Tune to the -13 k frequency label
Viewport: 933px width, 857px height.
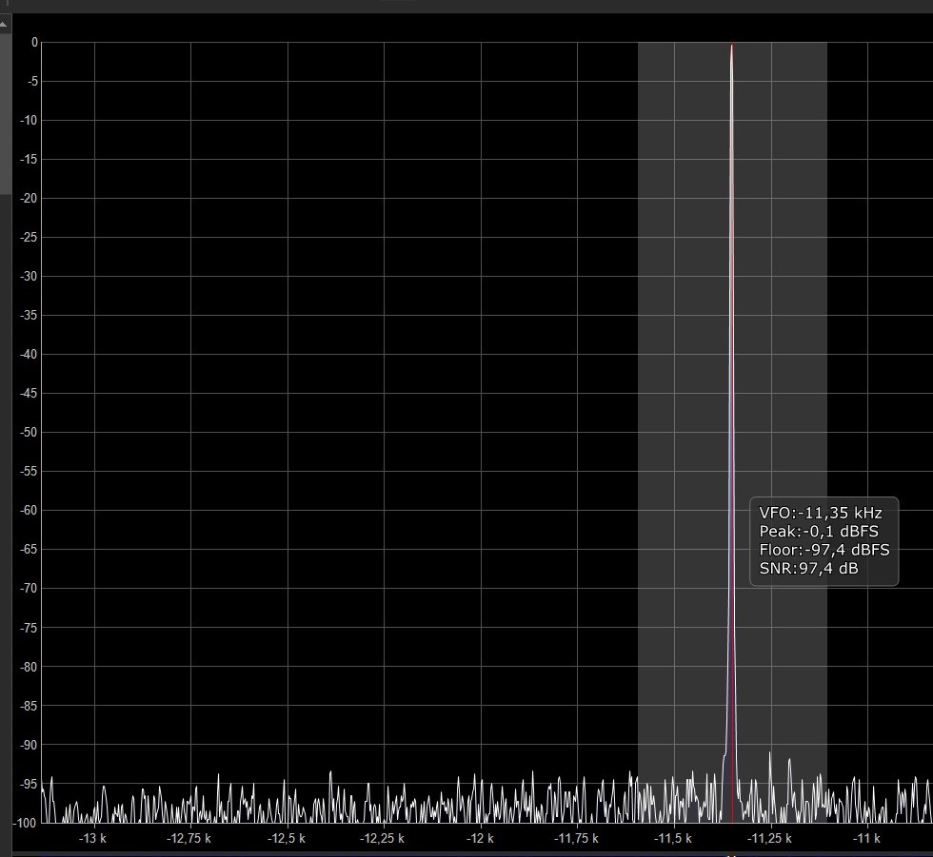click(x=92, y=838)
